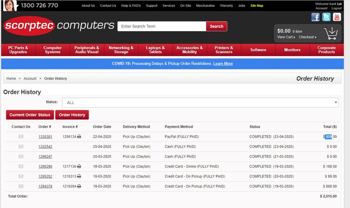This screenshot has width=350, height=208.
Task: Click the shopping cart icon
Action: click(331, 33)
